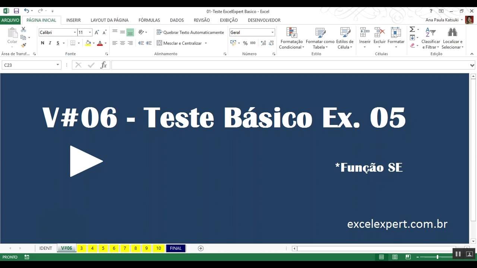The image size is (477, 268).
Task: Toggle bold (N) formatting
Action: click(42, 43)
